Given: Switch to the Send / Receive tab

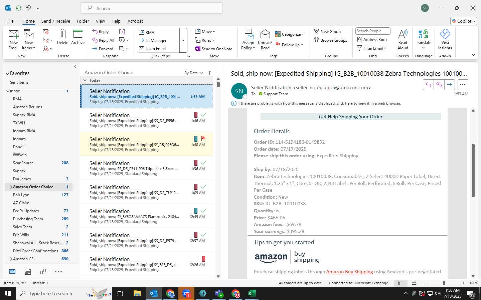Looking at the screenshot, I should click(x=56, y=21).
